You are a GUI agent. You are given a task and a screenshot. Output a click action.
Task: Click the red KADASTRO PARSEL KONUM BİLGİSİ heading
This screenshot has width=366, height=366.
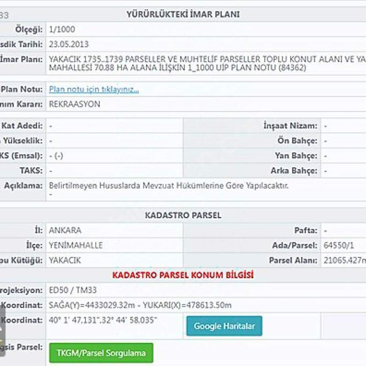(x=183, y=275)
